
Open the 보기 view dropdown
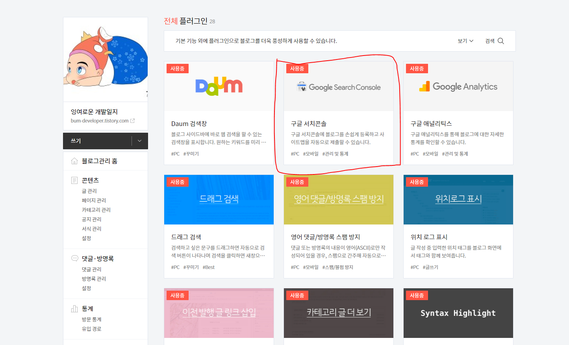(465, 41)
